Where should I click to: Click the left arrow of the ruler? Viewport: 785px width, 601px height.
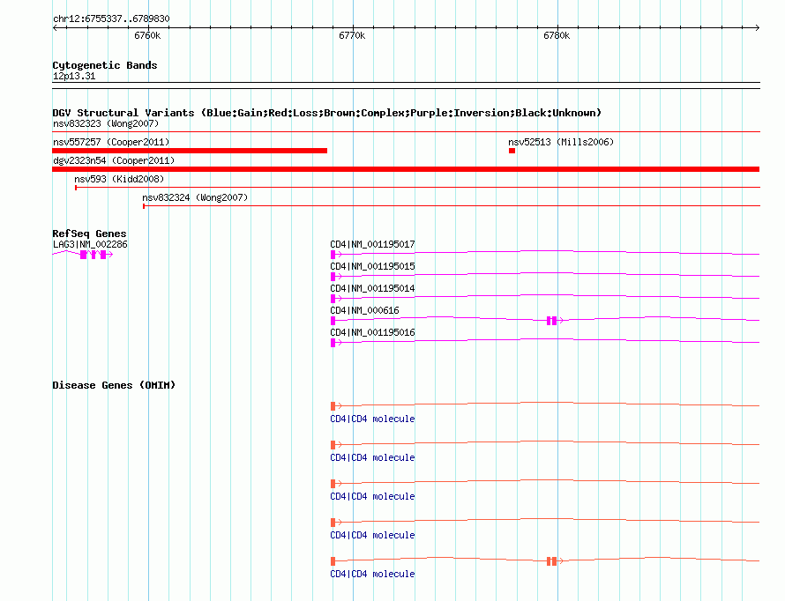pos(55,28)
